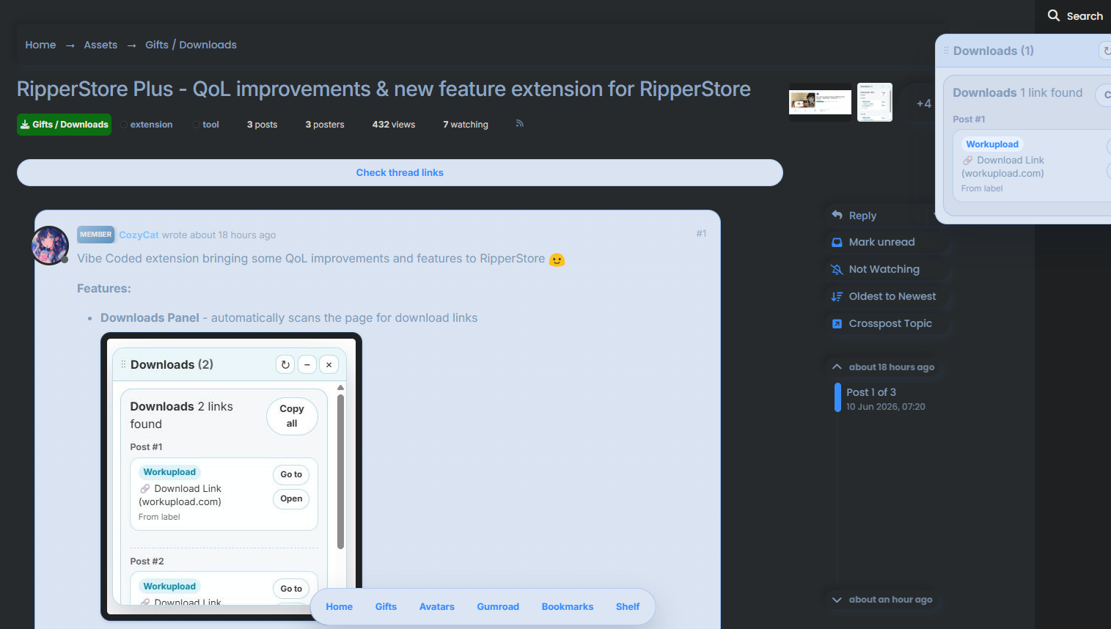Viewport: 1111px width, 629px height.
Task: Click the Open button for Post #1's Workupload link
Action: coord(291,499)
